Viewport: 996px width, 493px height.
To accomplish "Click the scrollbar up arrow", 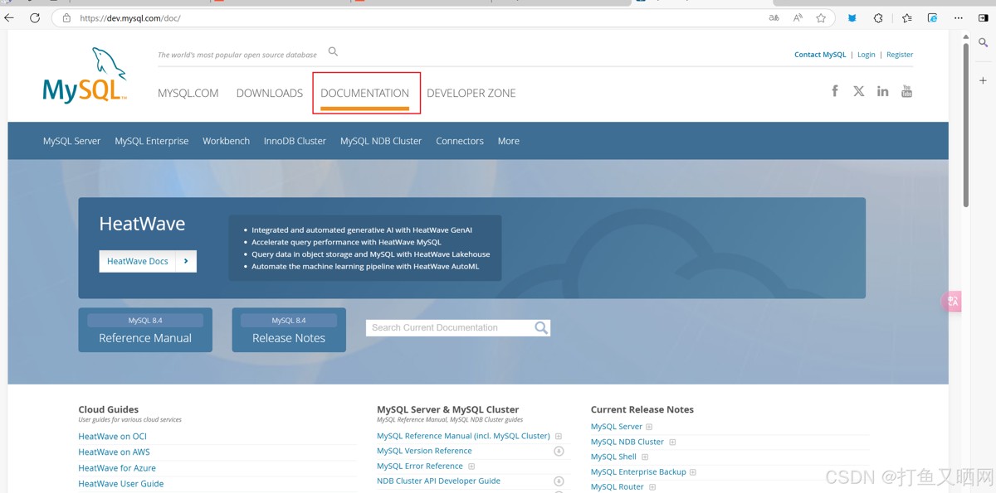I will (x=965, y=37).
